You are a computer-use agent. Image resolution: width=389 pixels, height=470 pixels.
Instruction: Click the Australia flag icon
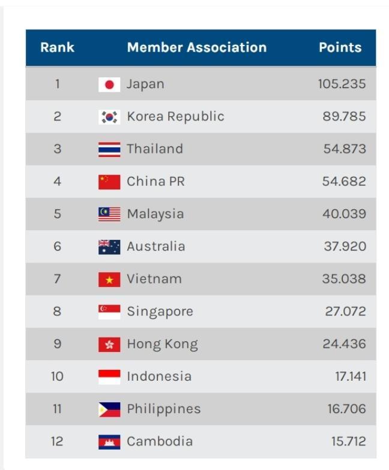tap(109, 246)
